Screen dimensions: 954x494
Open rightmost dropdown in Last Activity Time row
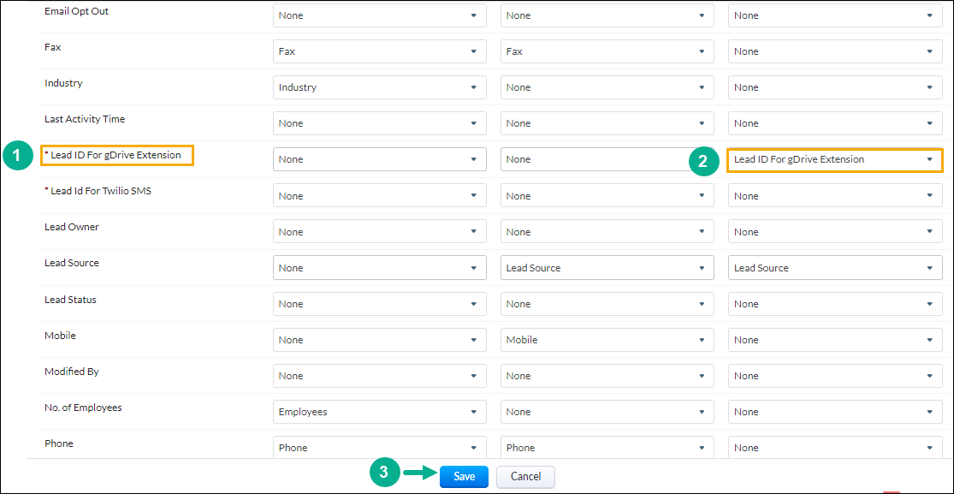coord(835,123)
